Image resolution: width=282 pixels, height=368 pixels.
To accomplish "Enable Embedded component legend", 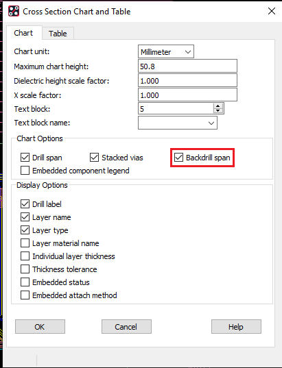I will coord(25,171).
